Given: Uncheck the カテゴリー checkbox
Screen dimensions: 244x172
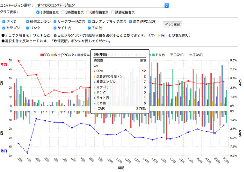Looking at the screenshot, I should point(3,28).
